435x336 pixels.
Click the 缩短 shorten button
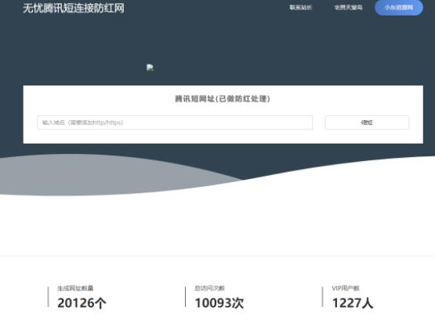[367, 122]
